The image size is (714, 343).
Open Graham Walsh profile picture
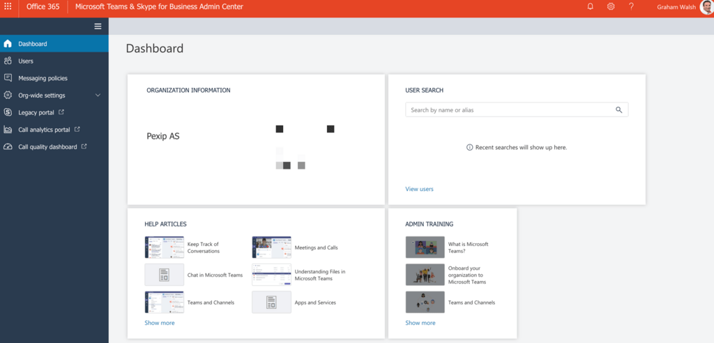(x=707, y=7)
